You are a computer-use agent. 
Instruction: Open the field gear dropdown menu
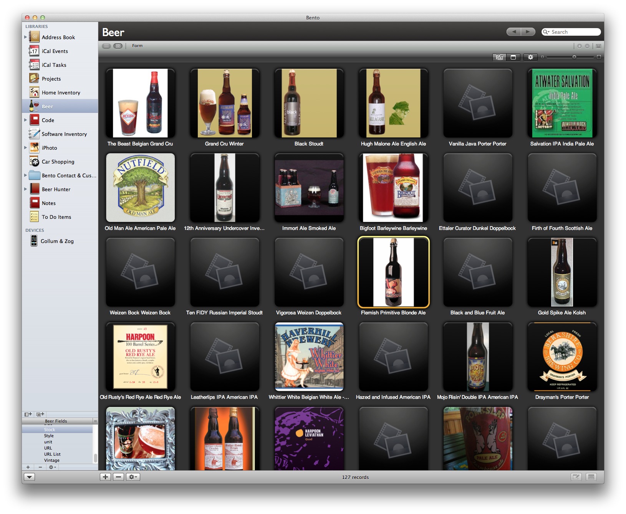tap(52, 467)
